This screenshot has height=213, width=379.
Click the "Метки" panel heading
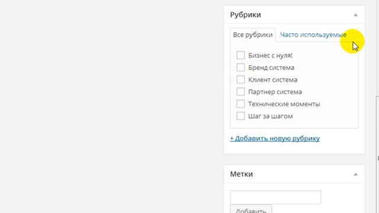coord(241,174)
